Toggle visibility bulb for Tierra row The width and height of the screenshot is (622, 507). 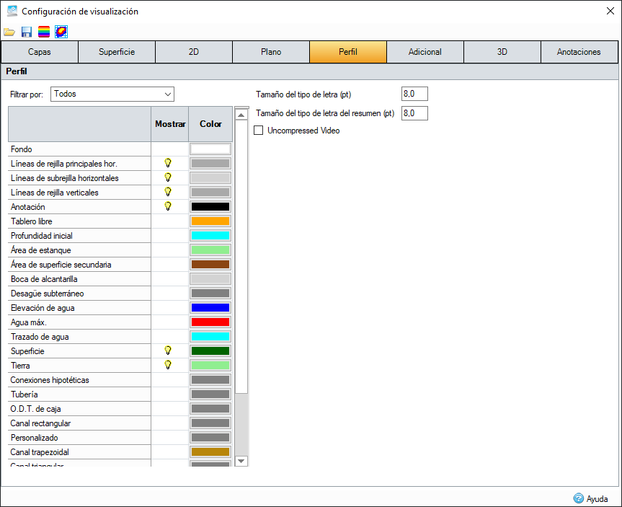pyautogui.click(x=168, y=365)
